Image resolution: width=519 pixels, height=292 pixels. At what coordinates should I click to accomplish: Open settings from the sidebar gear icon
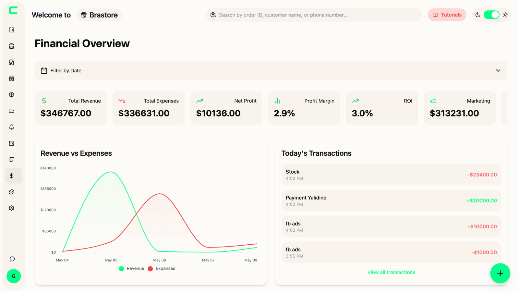pos(12,208)
